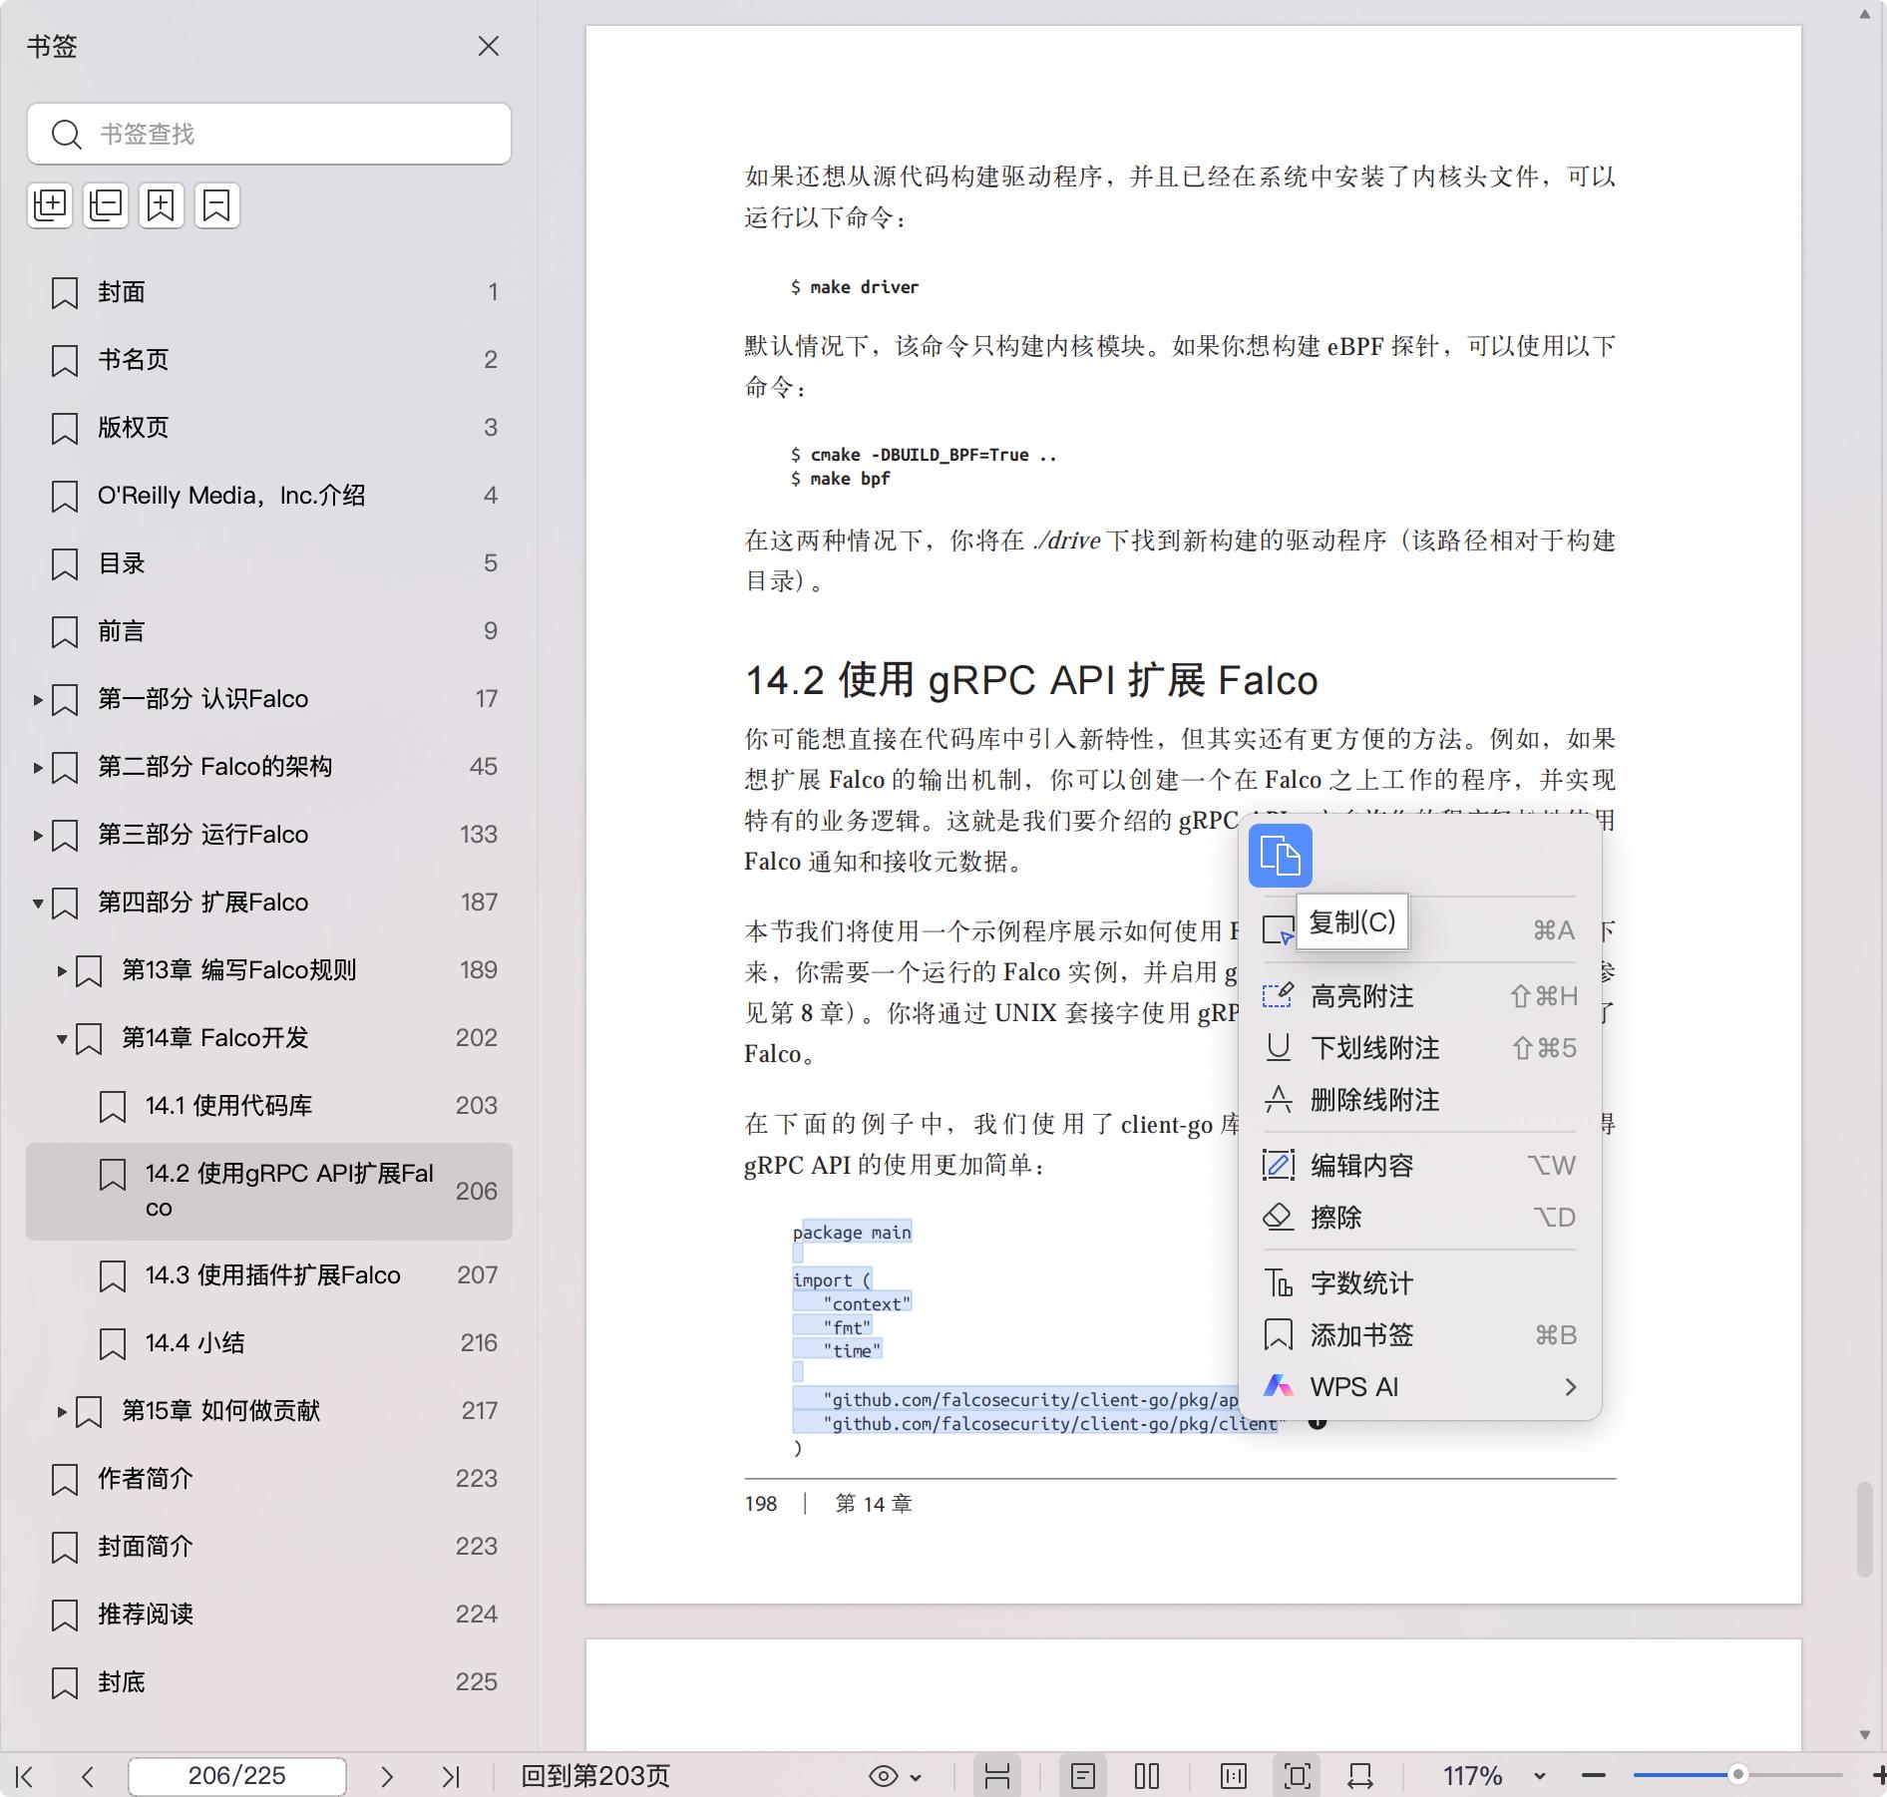Click 回到第203页 to return
Image resolution: width=1887 pixels, height=1797 pixels.
coord(595,1776)
